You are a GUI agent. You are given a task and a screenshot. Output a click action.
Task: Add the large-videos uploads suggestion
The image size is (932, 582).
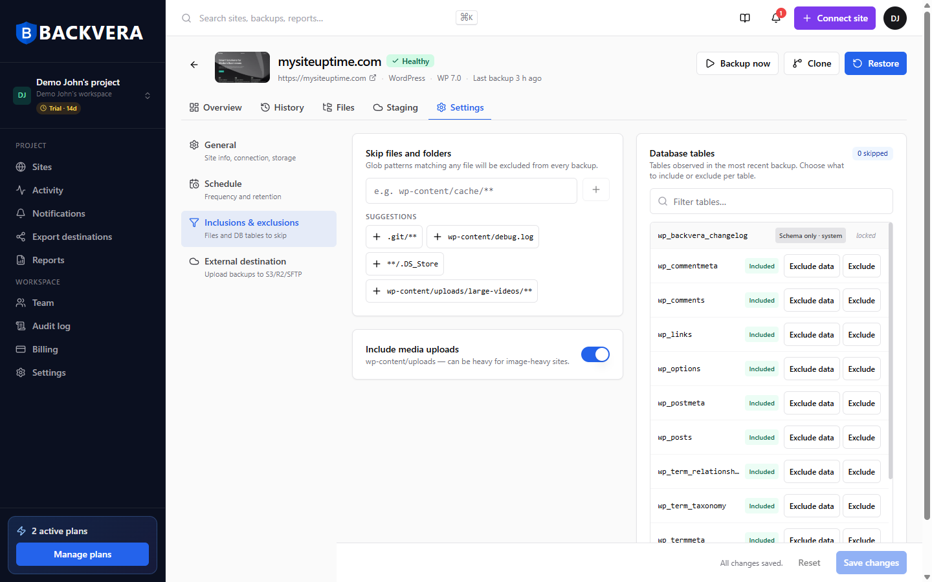point(452,291)
